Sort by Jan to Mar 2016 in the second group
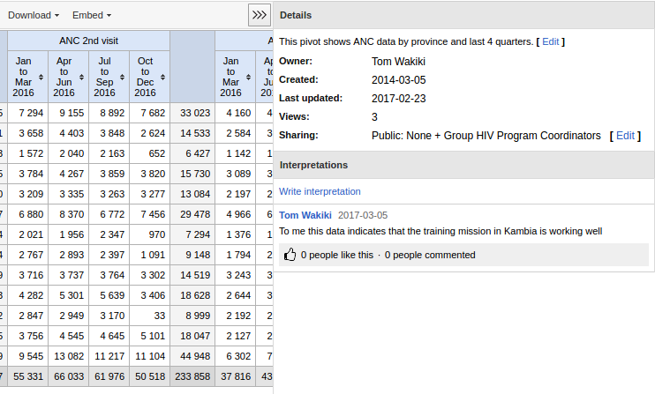The height and width of the screenshot is (394, 655). point(234,77)
